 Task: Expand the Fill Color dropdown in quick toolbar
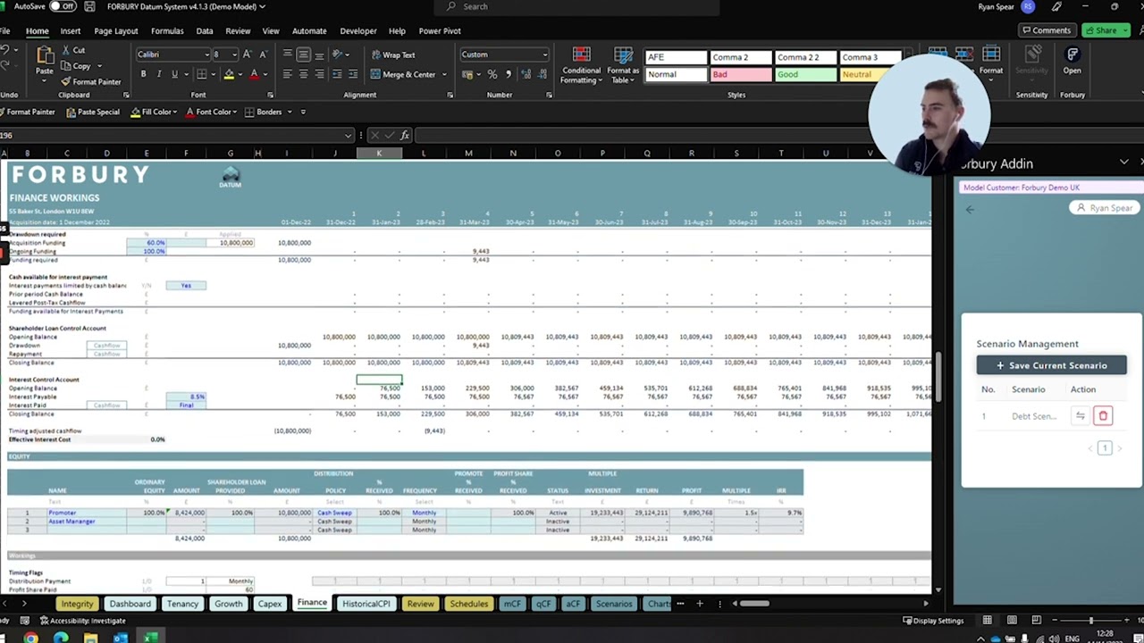pos(175,113)
